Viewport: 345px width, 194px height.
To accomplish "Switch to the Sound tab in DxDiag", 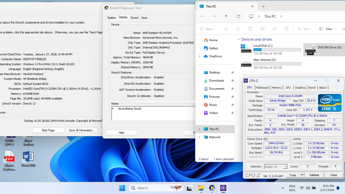I will (x=134, y=18).
